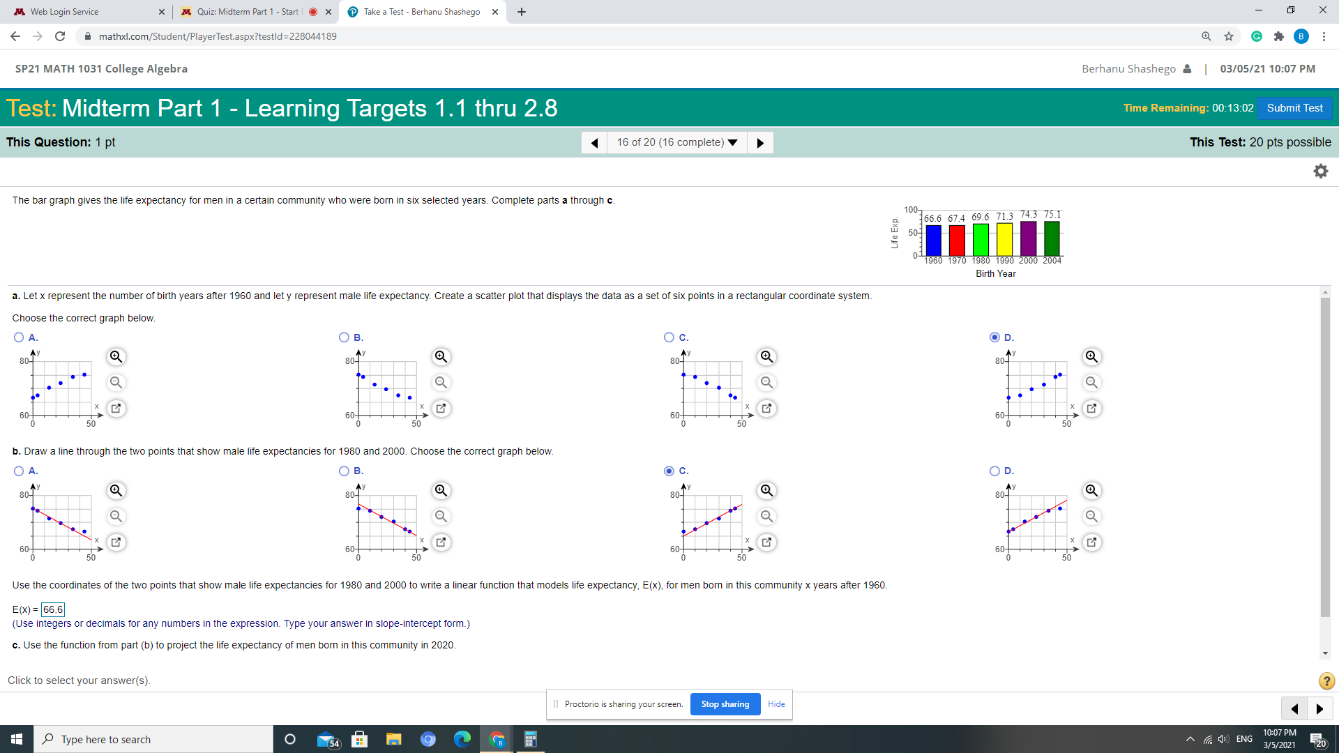
Task: Show hidden system tray icons
Action: (x=1190, y=739)
